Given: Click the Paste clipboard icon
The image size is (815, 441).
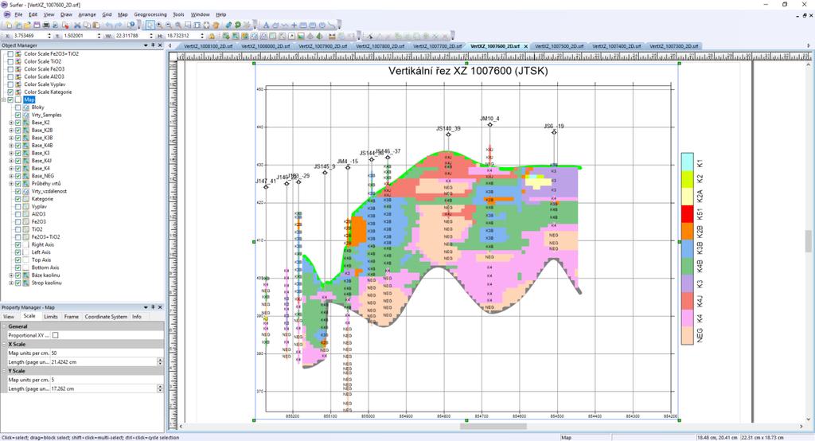Looking at the screenshot, I should pos(96,25).
